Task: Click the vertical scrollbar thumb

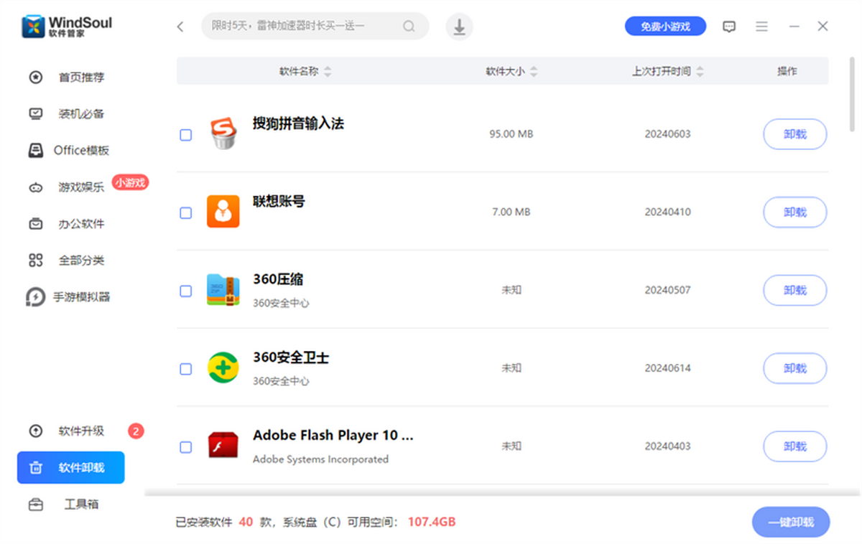Action: pyautogui.click(x=853, y=94)
